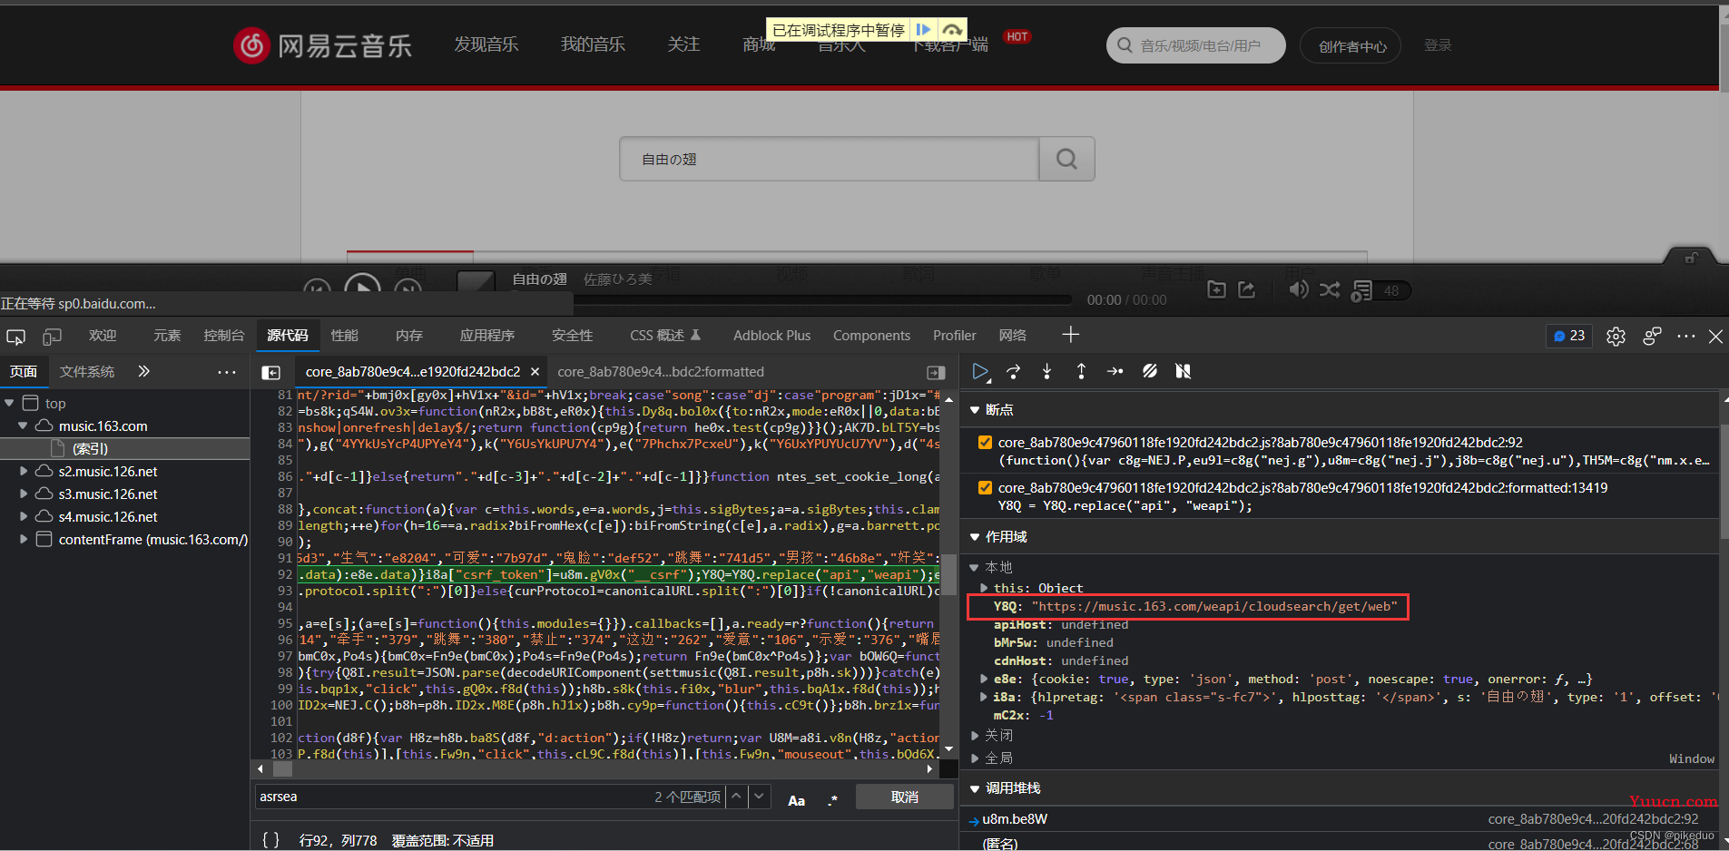
Task: Open the Adblock Plus tab
Action: tap(771, 336)
